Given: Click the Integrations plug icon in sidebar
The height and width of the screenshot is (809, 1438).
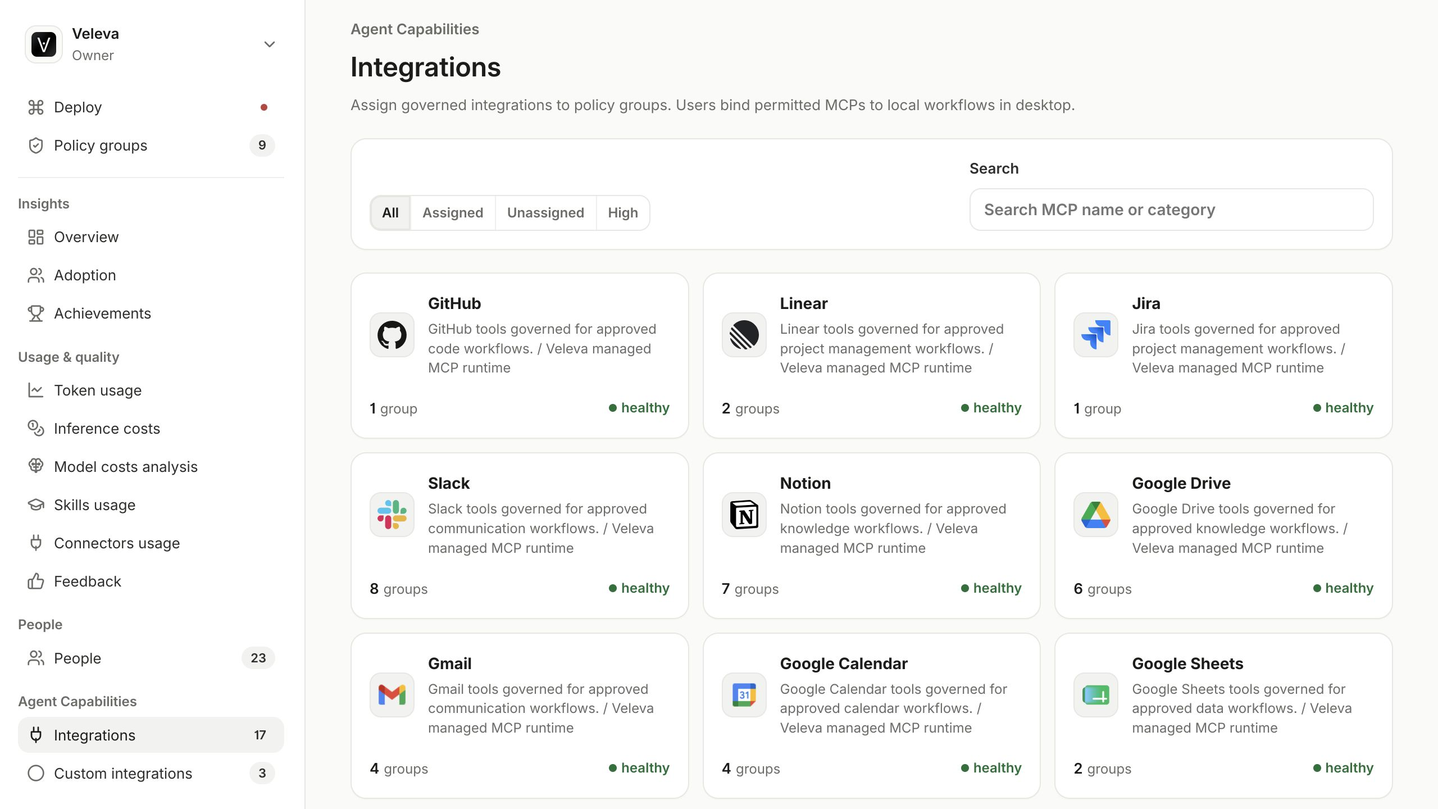Looking at the screenshot, I should 36,735.
